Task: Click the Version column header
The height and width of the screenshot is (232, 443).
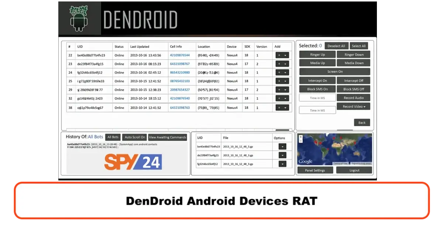Action: (262, 47)
